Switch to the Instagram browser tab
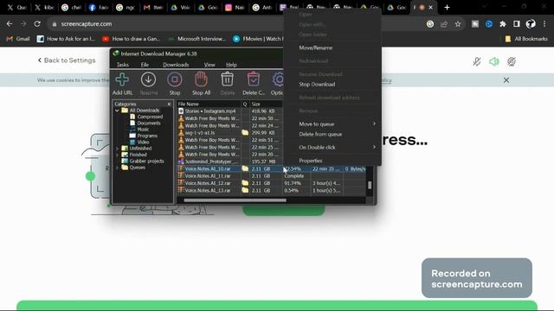 (x=235, y=8)
